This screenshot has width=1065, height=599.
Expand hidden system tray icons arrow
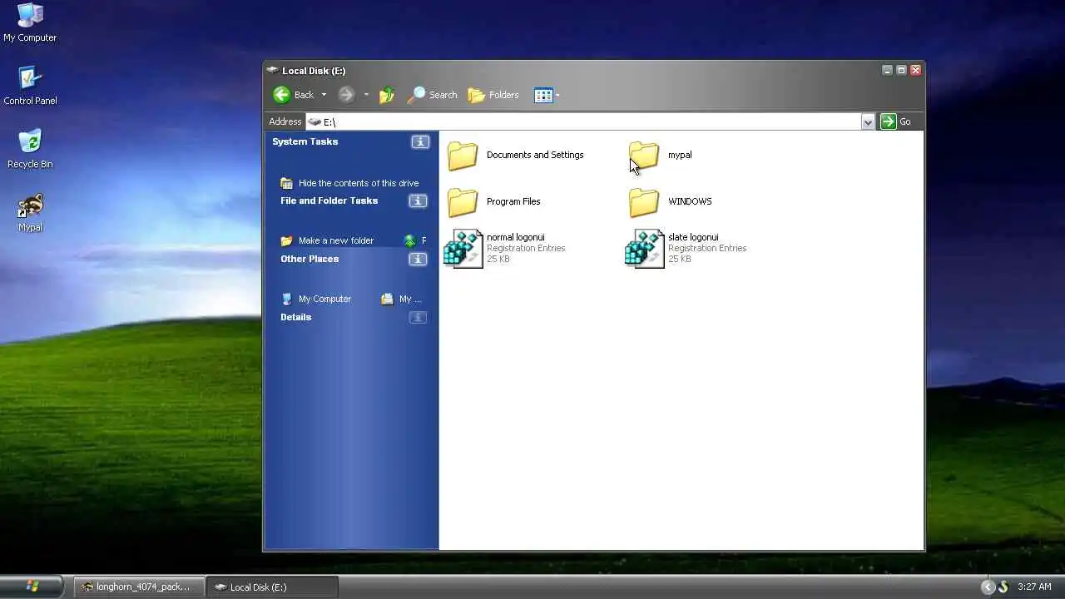[988, 587]
